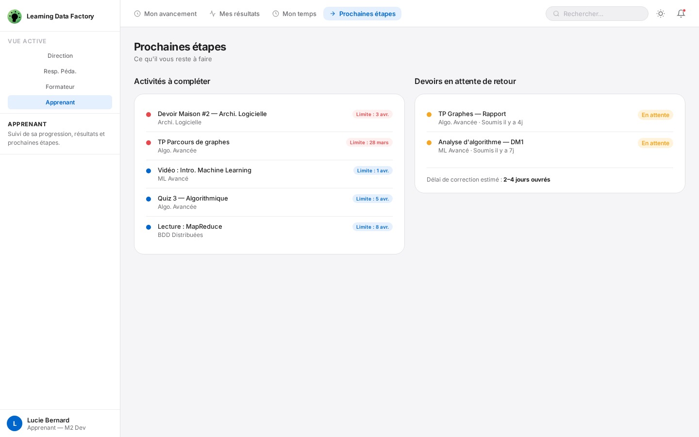Click the search magnifier icon

556,14
